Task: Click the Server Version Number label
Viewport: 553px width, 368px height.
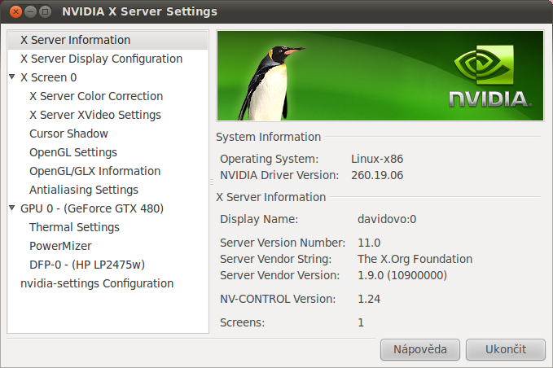Action: click(x=283, y=243)
